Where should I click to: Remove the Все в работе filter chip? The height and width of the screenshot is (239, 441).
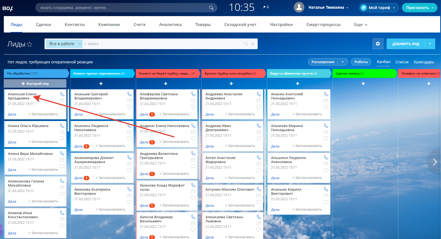(80, 44)
